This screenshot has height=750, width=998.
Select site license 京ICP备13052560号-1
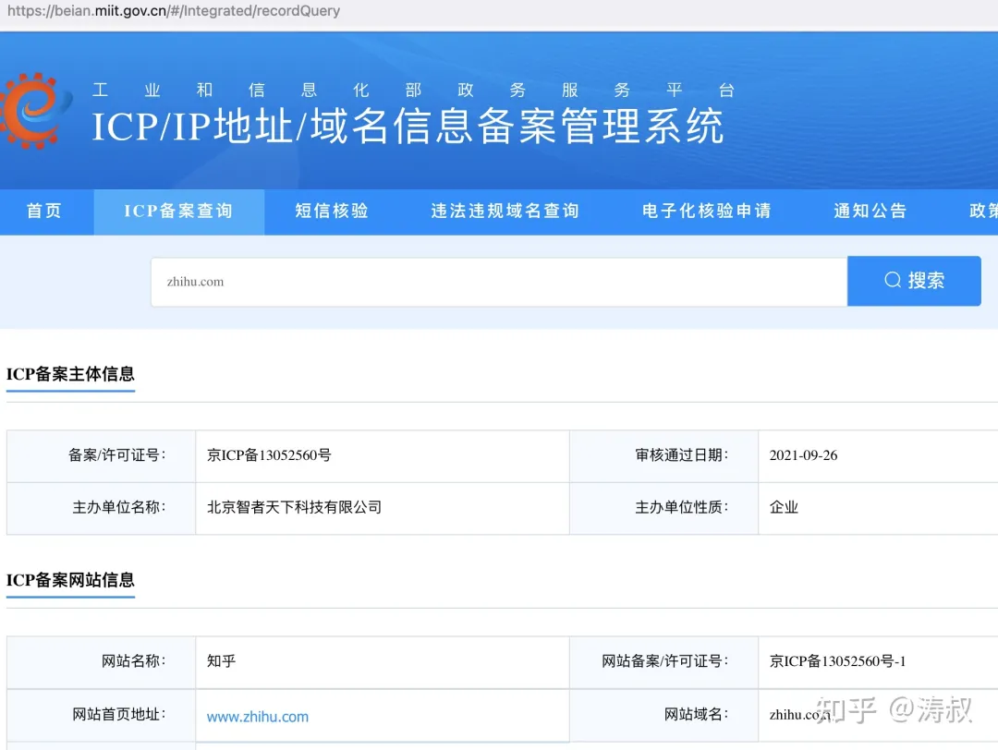point(837,661)
